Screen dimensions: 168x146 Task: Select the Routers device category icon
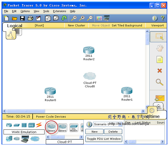tap(9, 125)
